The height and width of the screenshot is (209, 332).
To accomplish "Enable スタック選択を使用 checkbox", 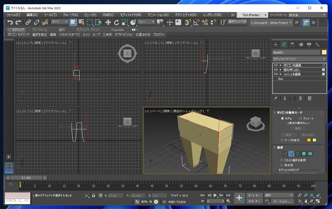I will (282, 160).
